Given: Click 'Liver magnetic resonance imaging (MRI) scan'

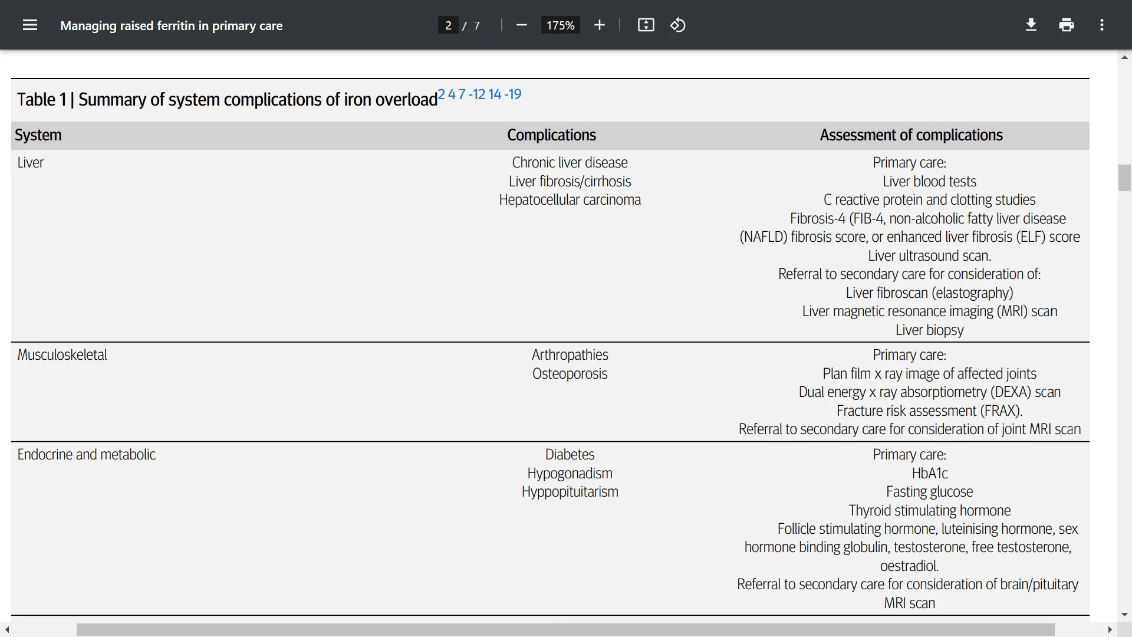Looking at the screenshot, I should pyautogui.click(x=929, y=311).
